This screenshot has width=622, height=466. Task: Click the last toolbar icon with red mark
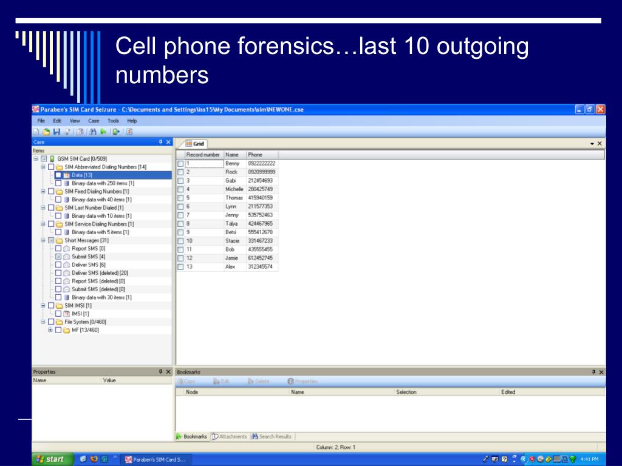(129, 132)
